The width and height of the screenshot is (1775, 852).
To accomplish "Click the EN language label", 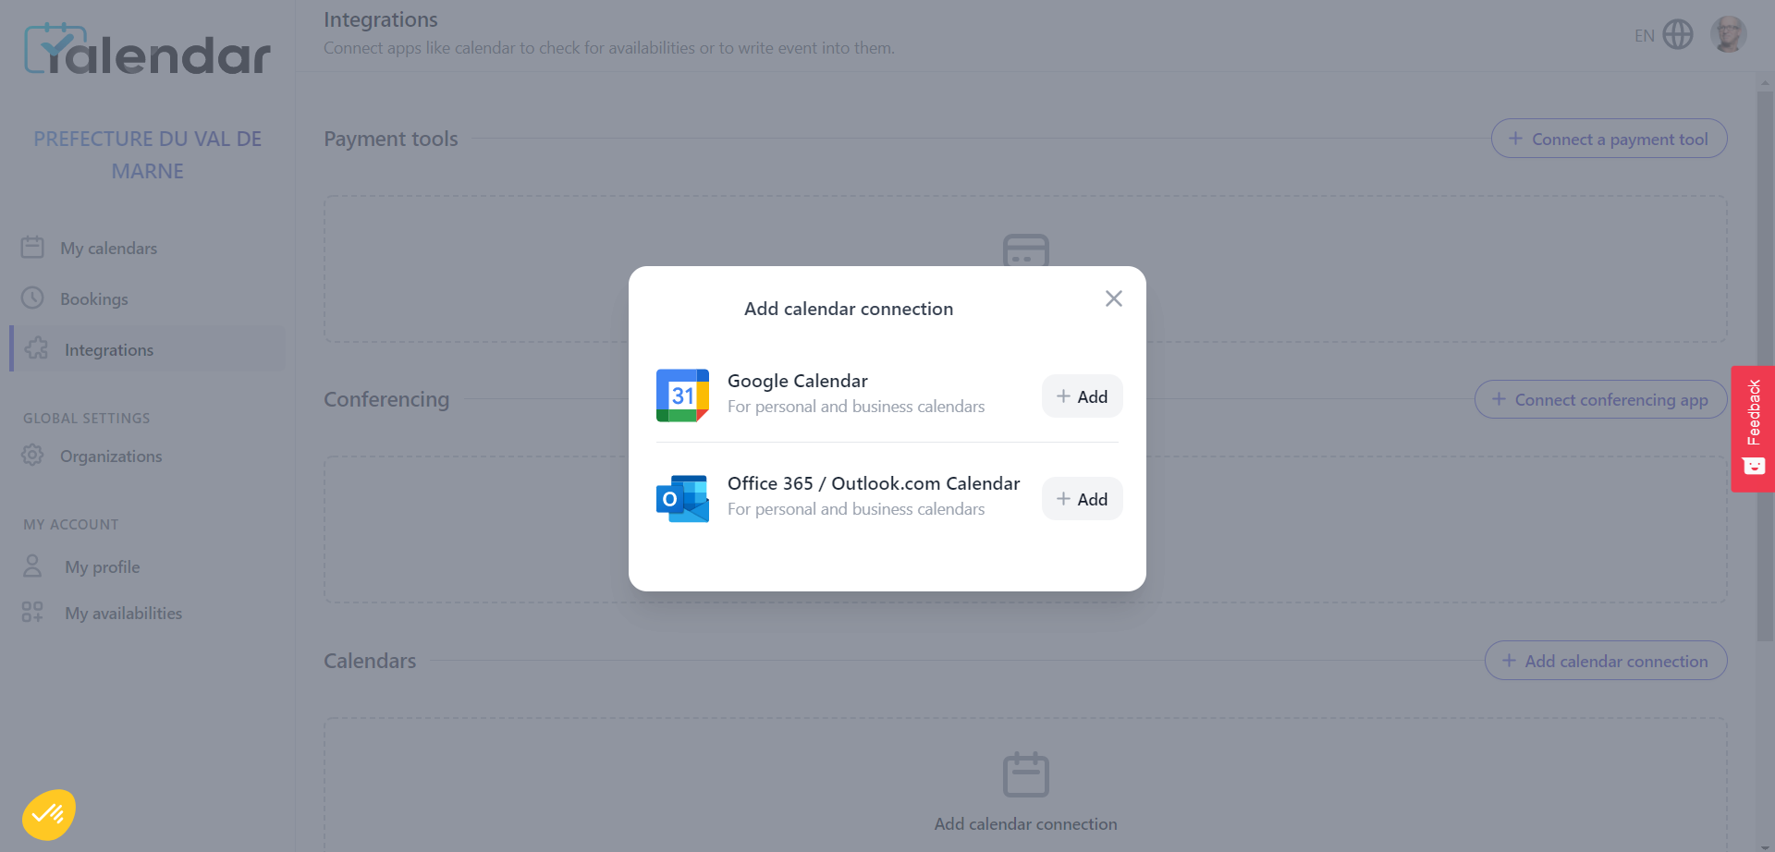I will (1644, 36).
